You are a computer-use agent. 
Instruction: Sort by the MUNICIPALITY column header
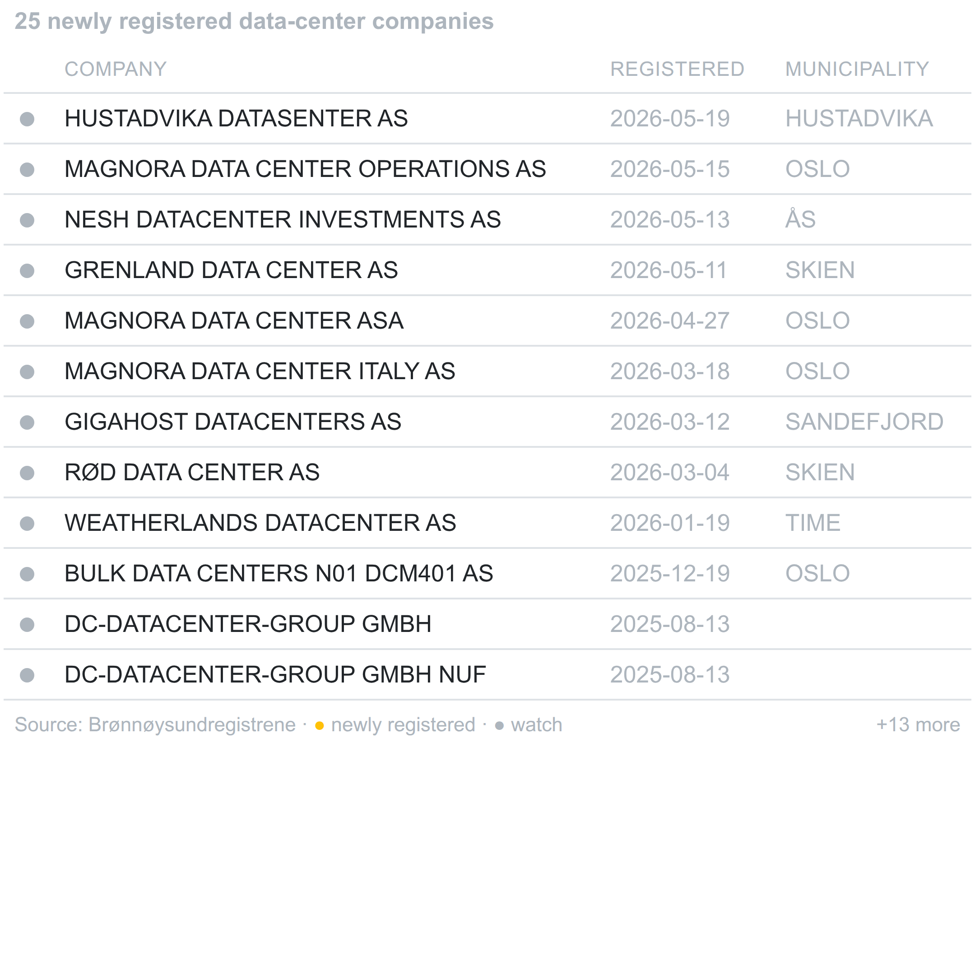pos(857,69)
